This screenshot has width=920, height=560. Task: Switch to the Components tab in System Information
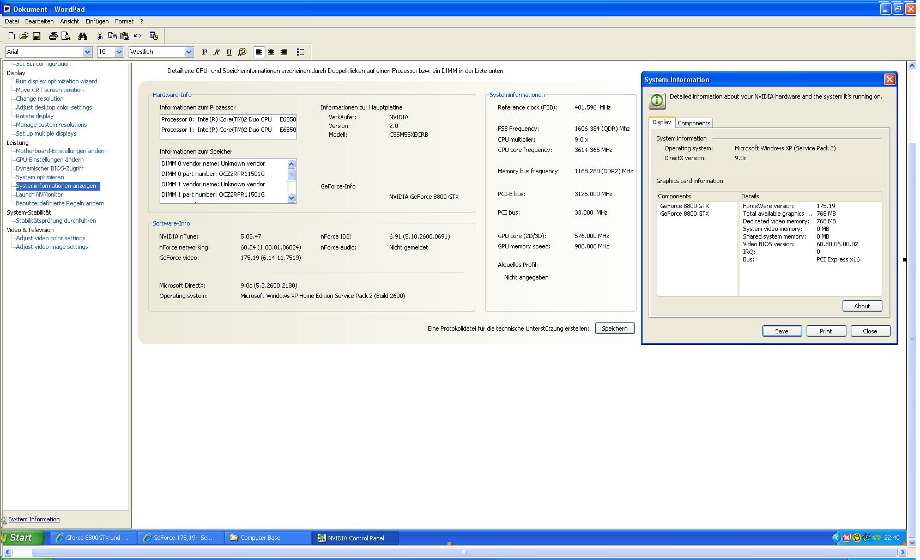[694, 123]
